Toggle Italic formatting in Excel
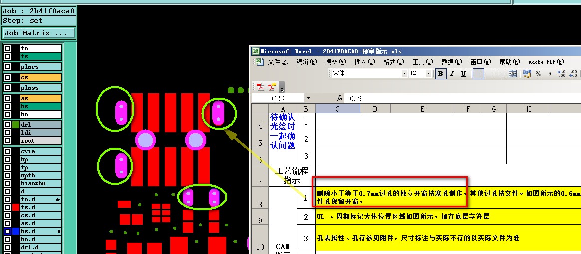Screen dimensions: 581x254 click(x=452, y=74)
